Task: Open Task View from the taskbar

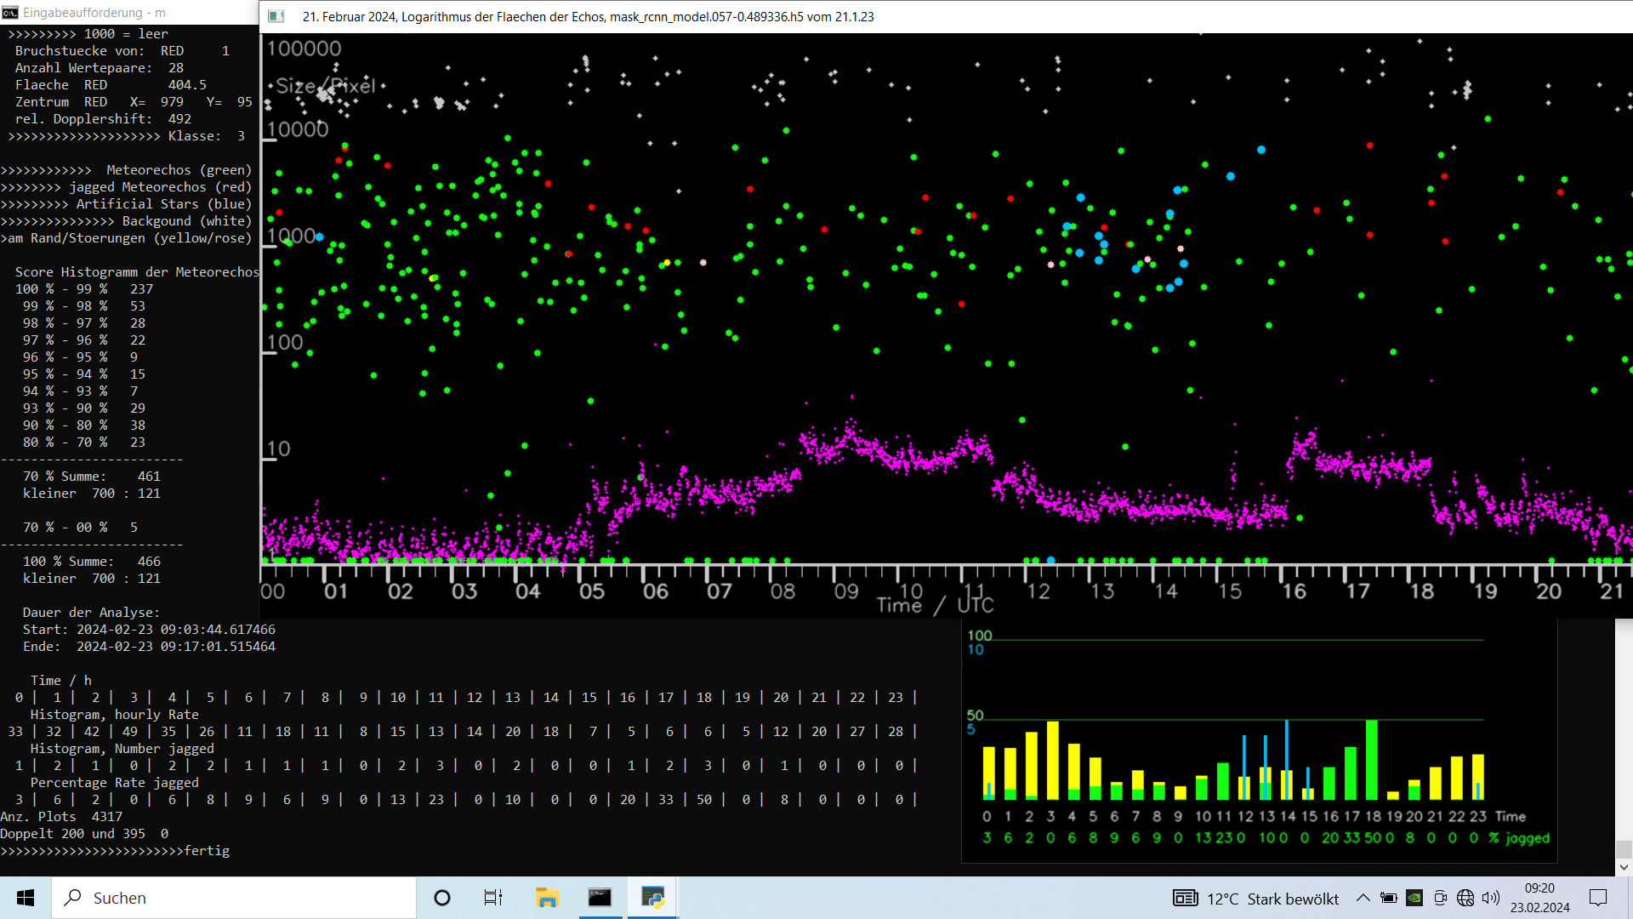Action: [x=493, y=898]
